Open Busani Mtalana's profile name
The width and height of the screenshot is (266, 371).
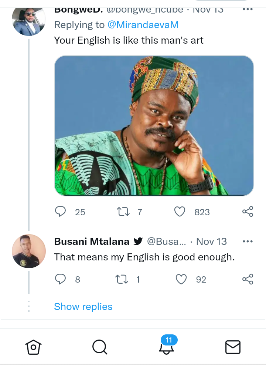pos(92,242)
